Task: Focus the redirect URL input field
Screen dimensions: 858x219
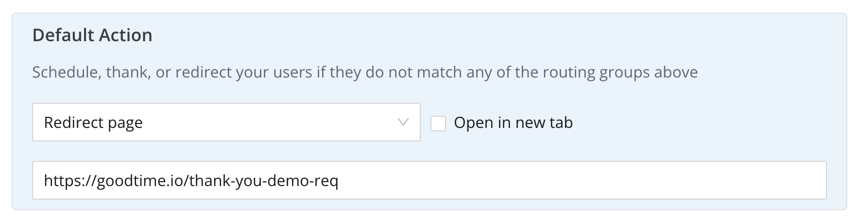Action: [x=429, y=180]
